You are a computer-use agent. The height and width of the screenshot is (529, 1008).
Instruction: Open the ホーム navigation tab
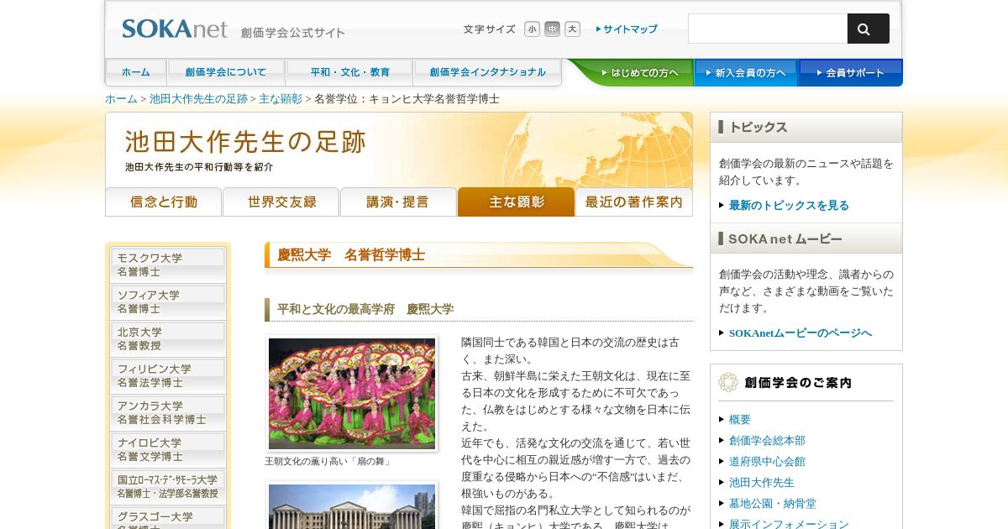click(136, 72)
